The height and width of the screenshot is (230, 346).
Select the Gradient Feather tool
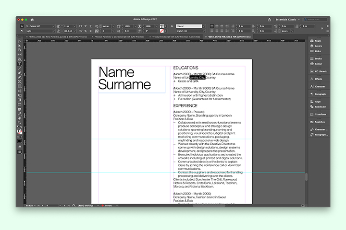19,104
